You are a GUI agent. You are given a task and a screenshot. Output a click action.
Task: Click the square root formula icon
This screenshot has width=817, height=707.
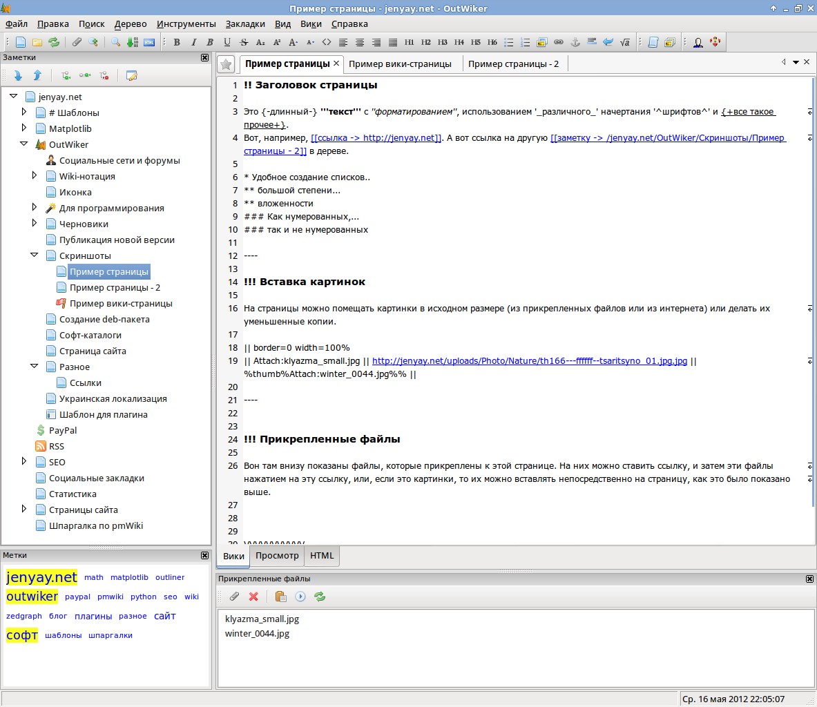point(624,43)
